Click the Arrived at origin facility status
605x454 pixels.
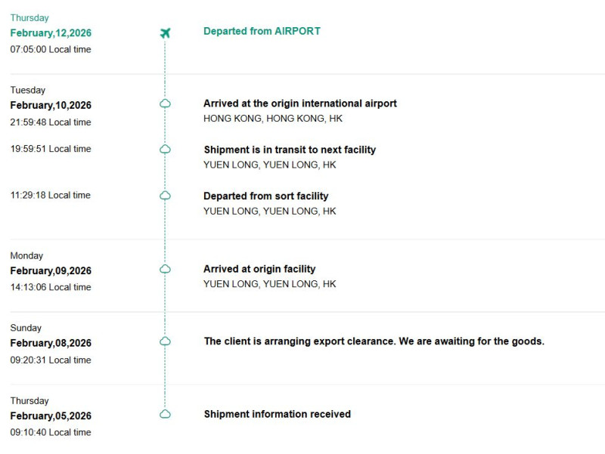point(259,269)
